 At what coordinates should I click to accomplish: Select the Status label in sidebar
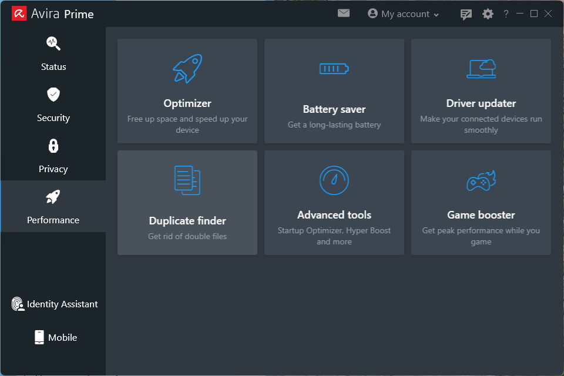coord(53,67)
